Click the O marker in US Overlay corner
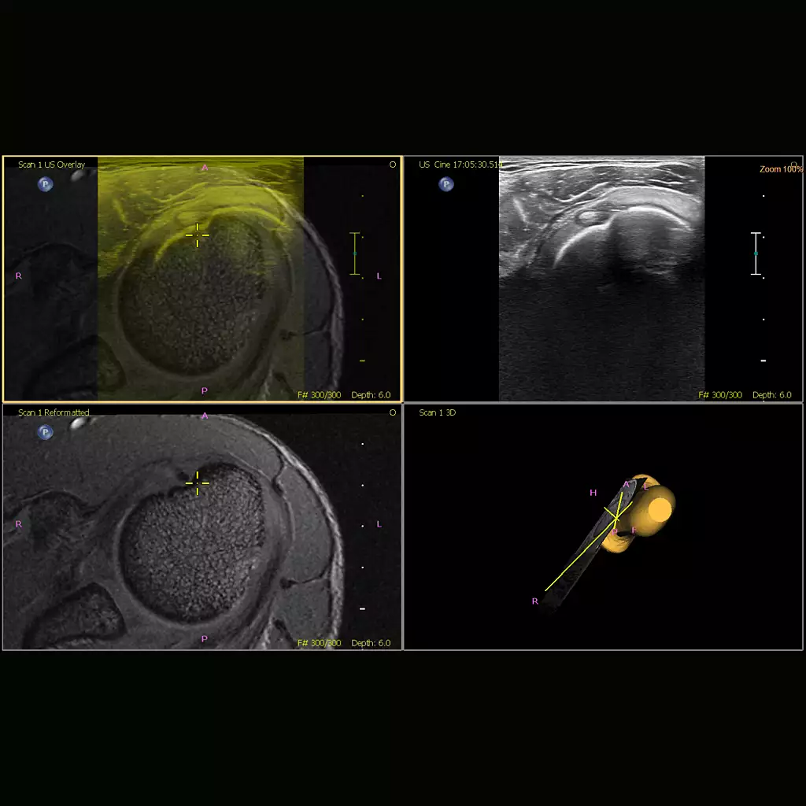This screenshot has width=806, height=806. [393, 165]
